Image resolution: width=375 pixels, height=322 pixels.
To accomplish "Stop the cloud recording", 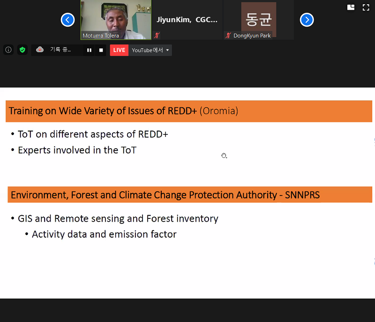I will [101, 50].
